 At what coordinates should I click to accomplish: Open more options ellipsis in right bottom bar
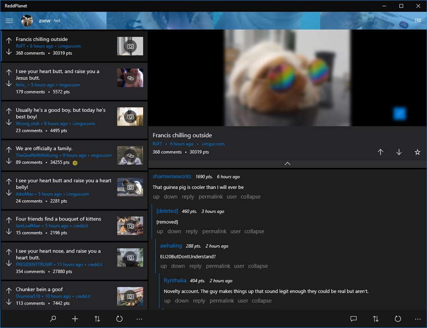point(418,319)
